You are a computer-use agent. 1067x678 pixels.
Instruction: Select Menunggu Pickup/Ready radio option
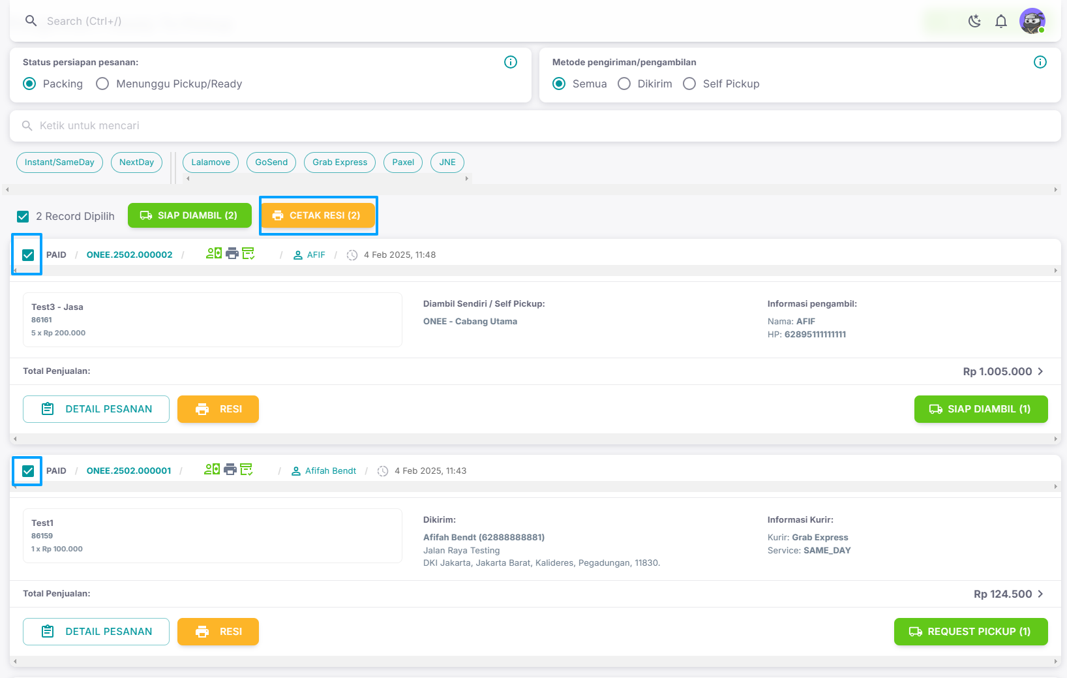102,84
